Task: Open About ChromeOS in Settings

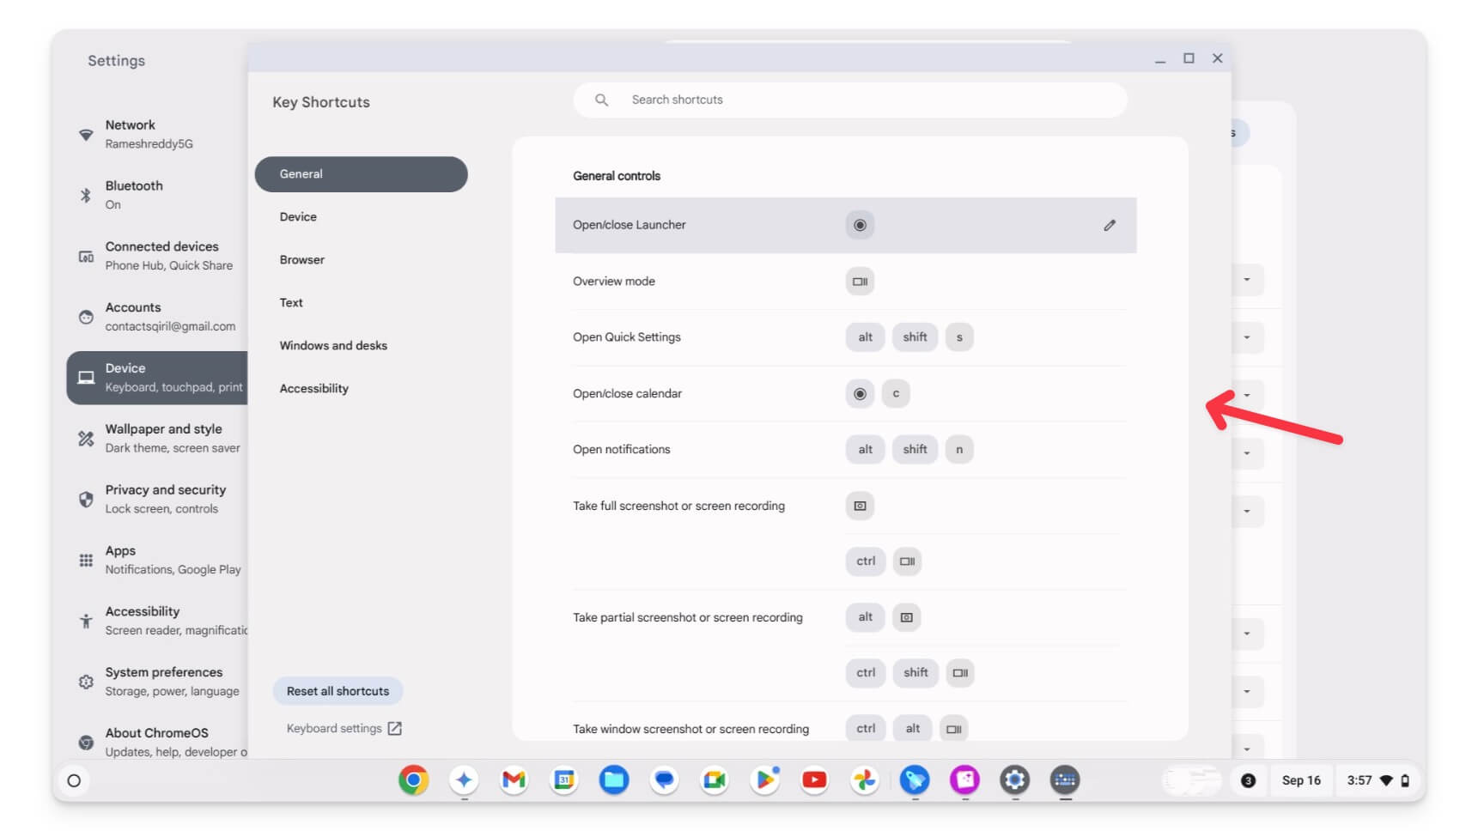Action: pos(156,742)
